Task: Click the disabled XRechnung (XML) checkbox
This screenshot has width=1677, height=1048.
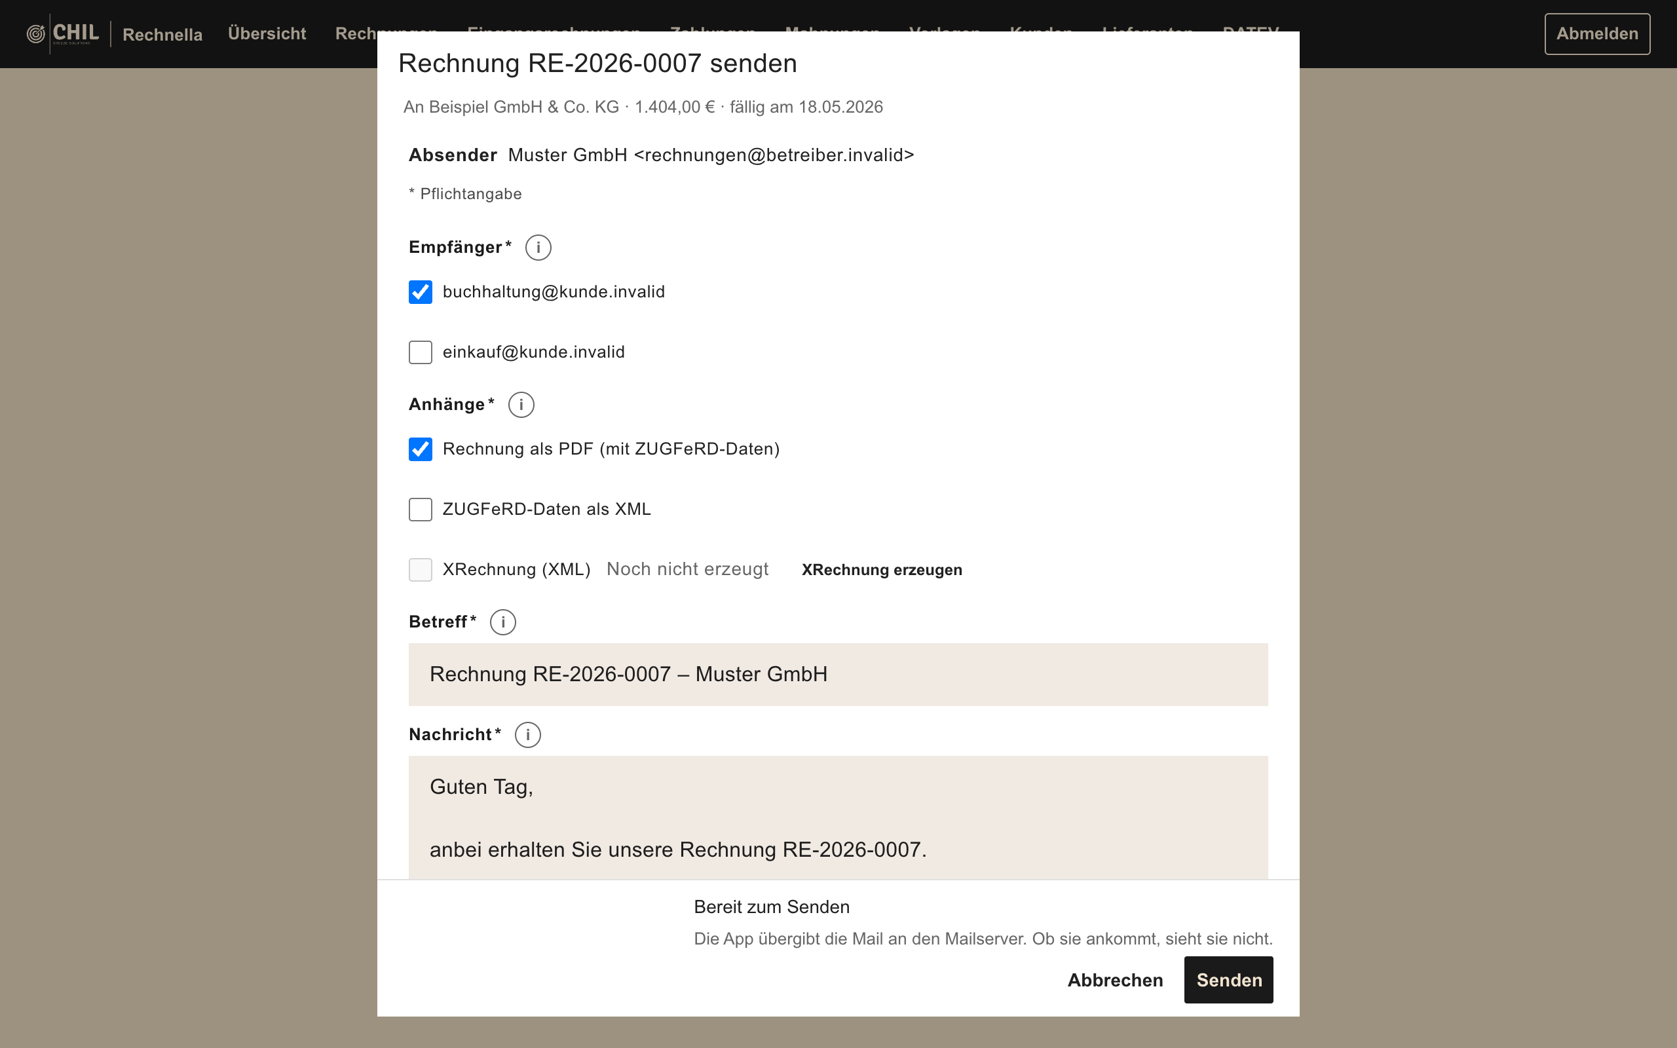Action: (420, 570)
